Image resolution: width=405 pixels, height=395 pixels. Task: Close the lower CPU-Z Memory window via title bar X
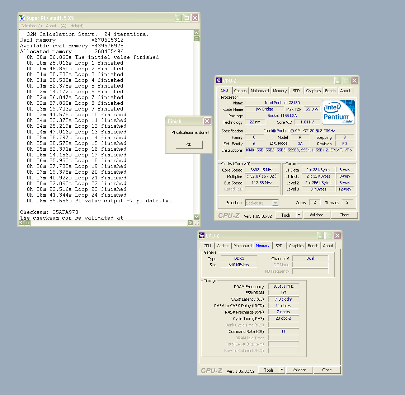coord(337,236)
